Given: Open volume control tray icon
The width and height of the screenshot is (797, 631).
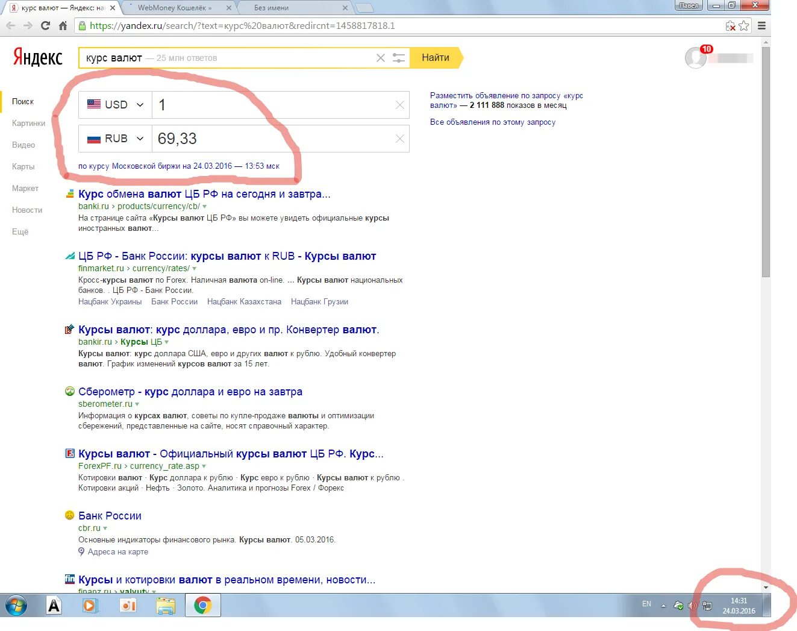Looking at the screenshot, I should (693, 606).
